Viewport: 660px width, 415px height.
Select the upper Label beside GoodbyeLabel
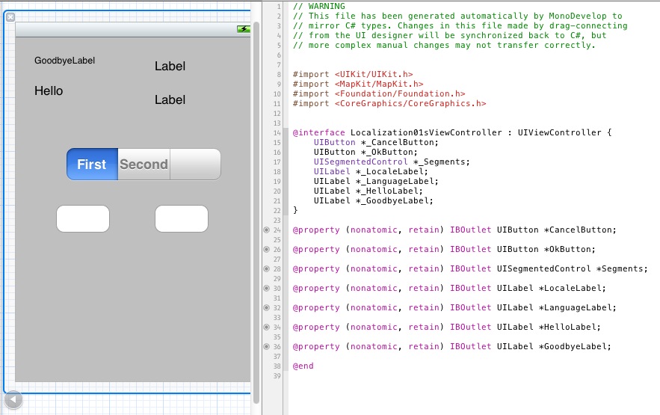coord(170,66)
